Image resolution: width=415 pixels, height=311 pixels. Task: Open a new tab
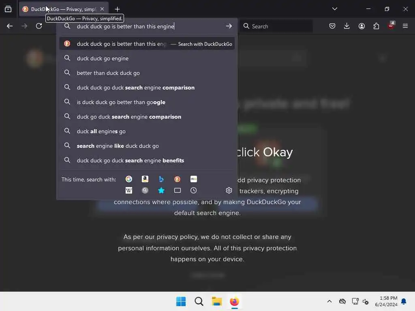pyautogui.click(x=117, y=9)
